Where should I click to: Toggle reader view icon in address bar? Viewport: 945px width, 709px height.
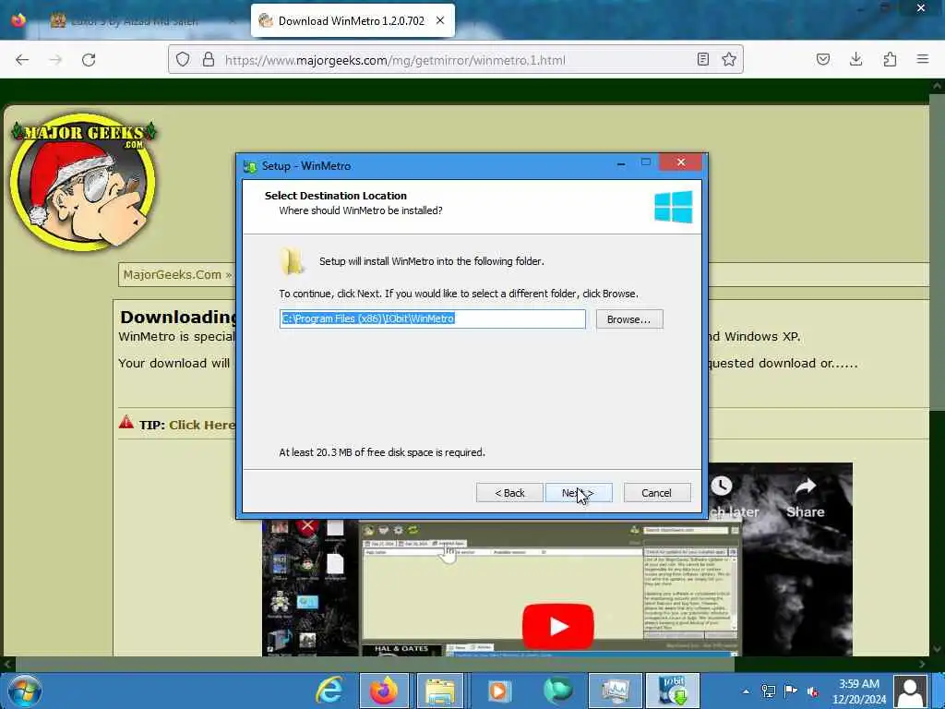(x=702, y=59)
